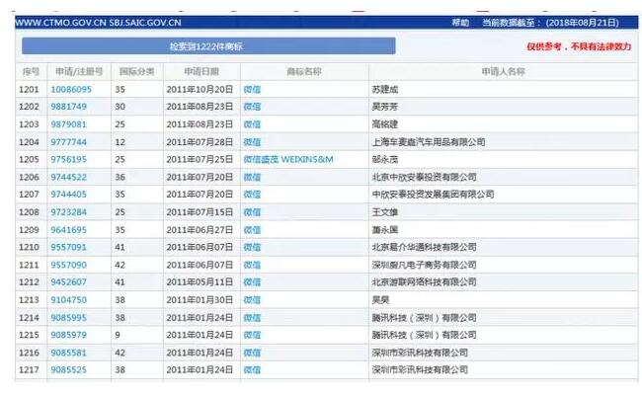Select applicant 上海车麦鑫汽车用品有限公司

tap(429, 142)
